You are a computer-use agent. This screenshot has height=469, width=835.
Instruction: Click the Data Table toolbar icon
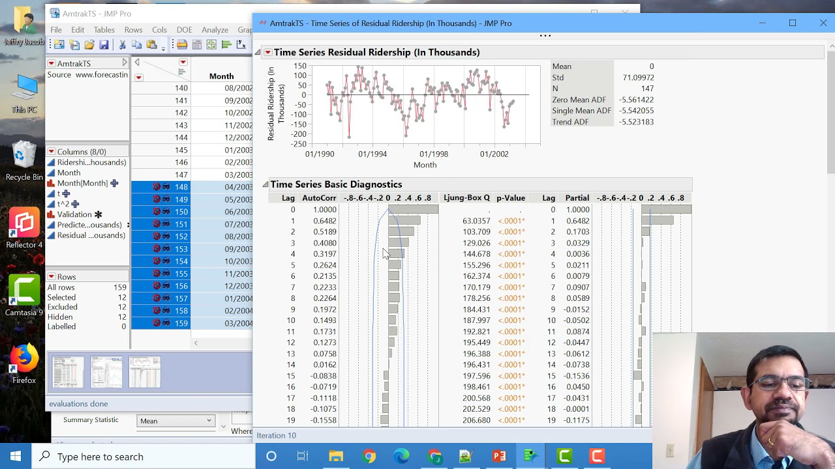[x=182, y=45]
